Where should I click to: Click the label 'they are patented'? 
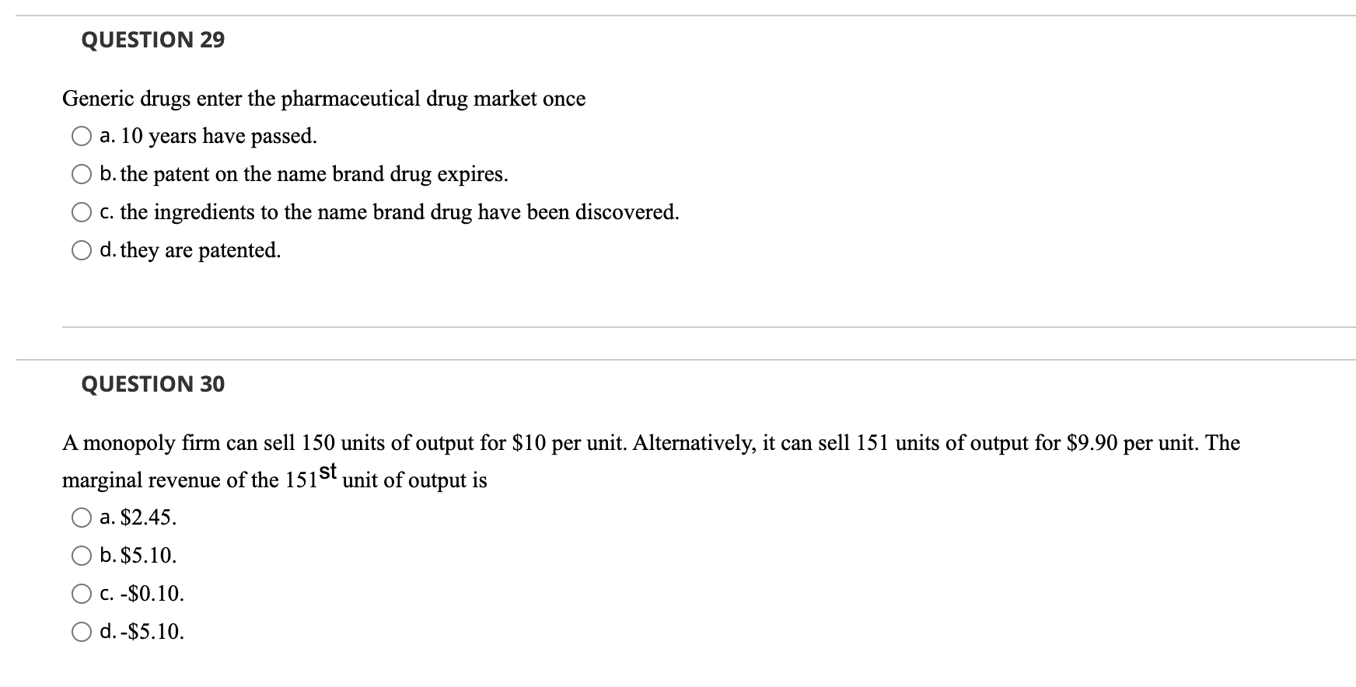(x=189, y=249)
